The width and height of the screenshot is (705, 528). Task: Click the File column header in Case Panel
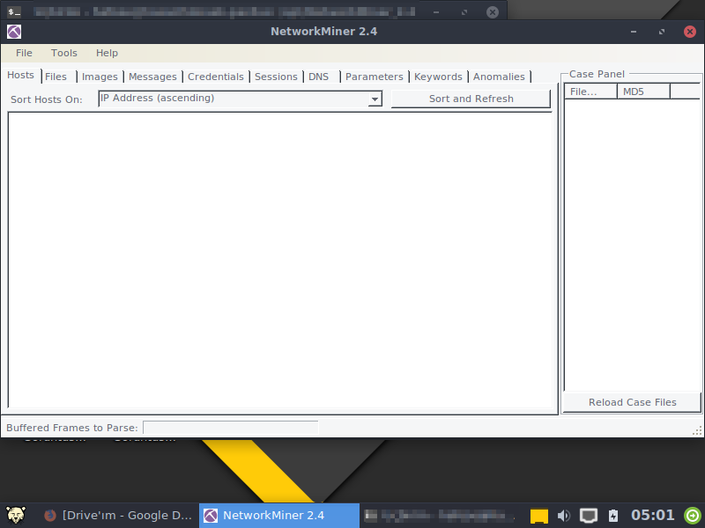coord(590,92)
